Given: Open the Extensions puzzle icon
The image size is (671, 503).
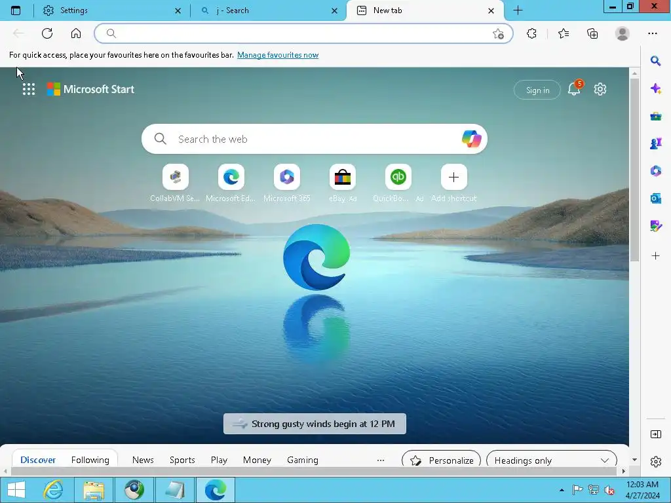Looking at the screenshot, I should 531,33.
